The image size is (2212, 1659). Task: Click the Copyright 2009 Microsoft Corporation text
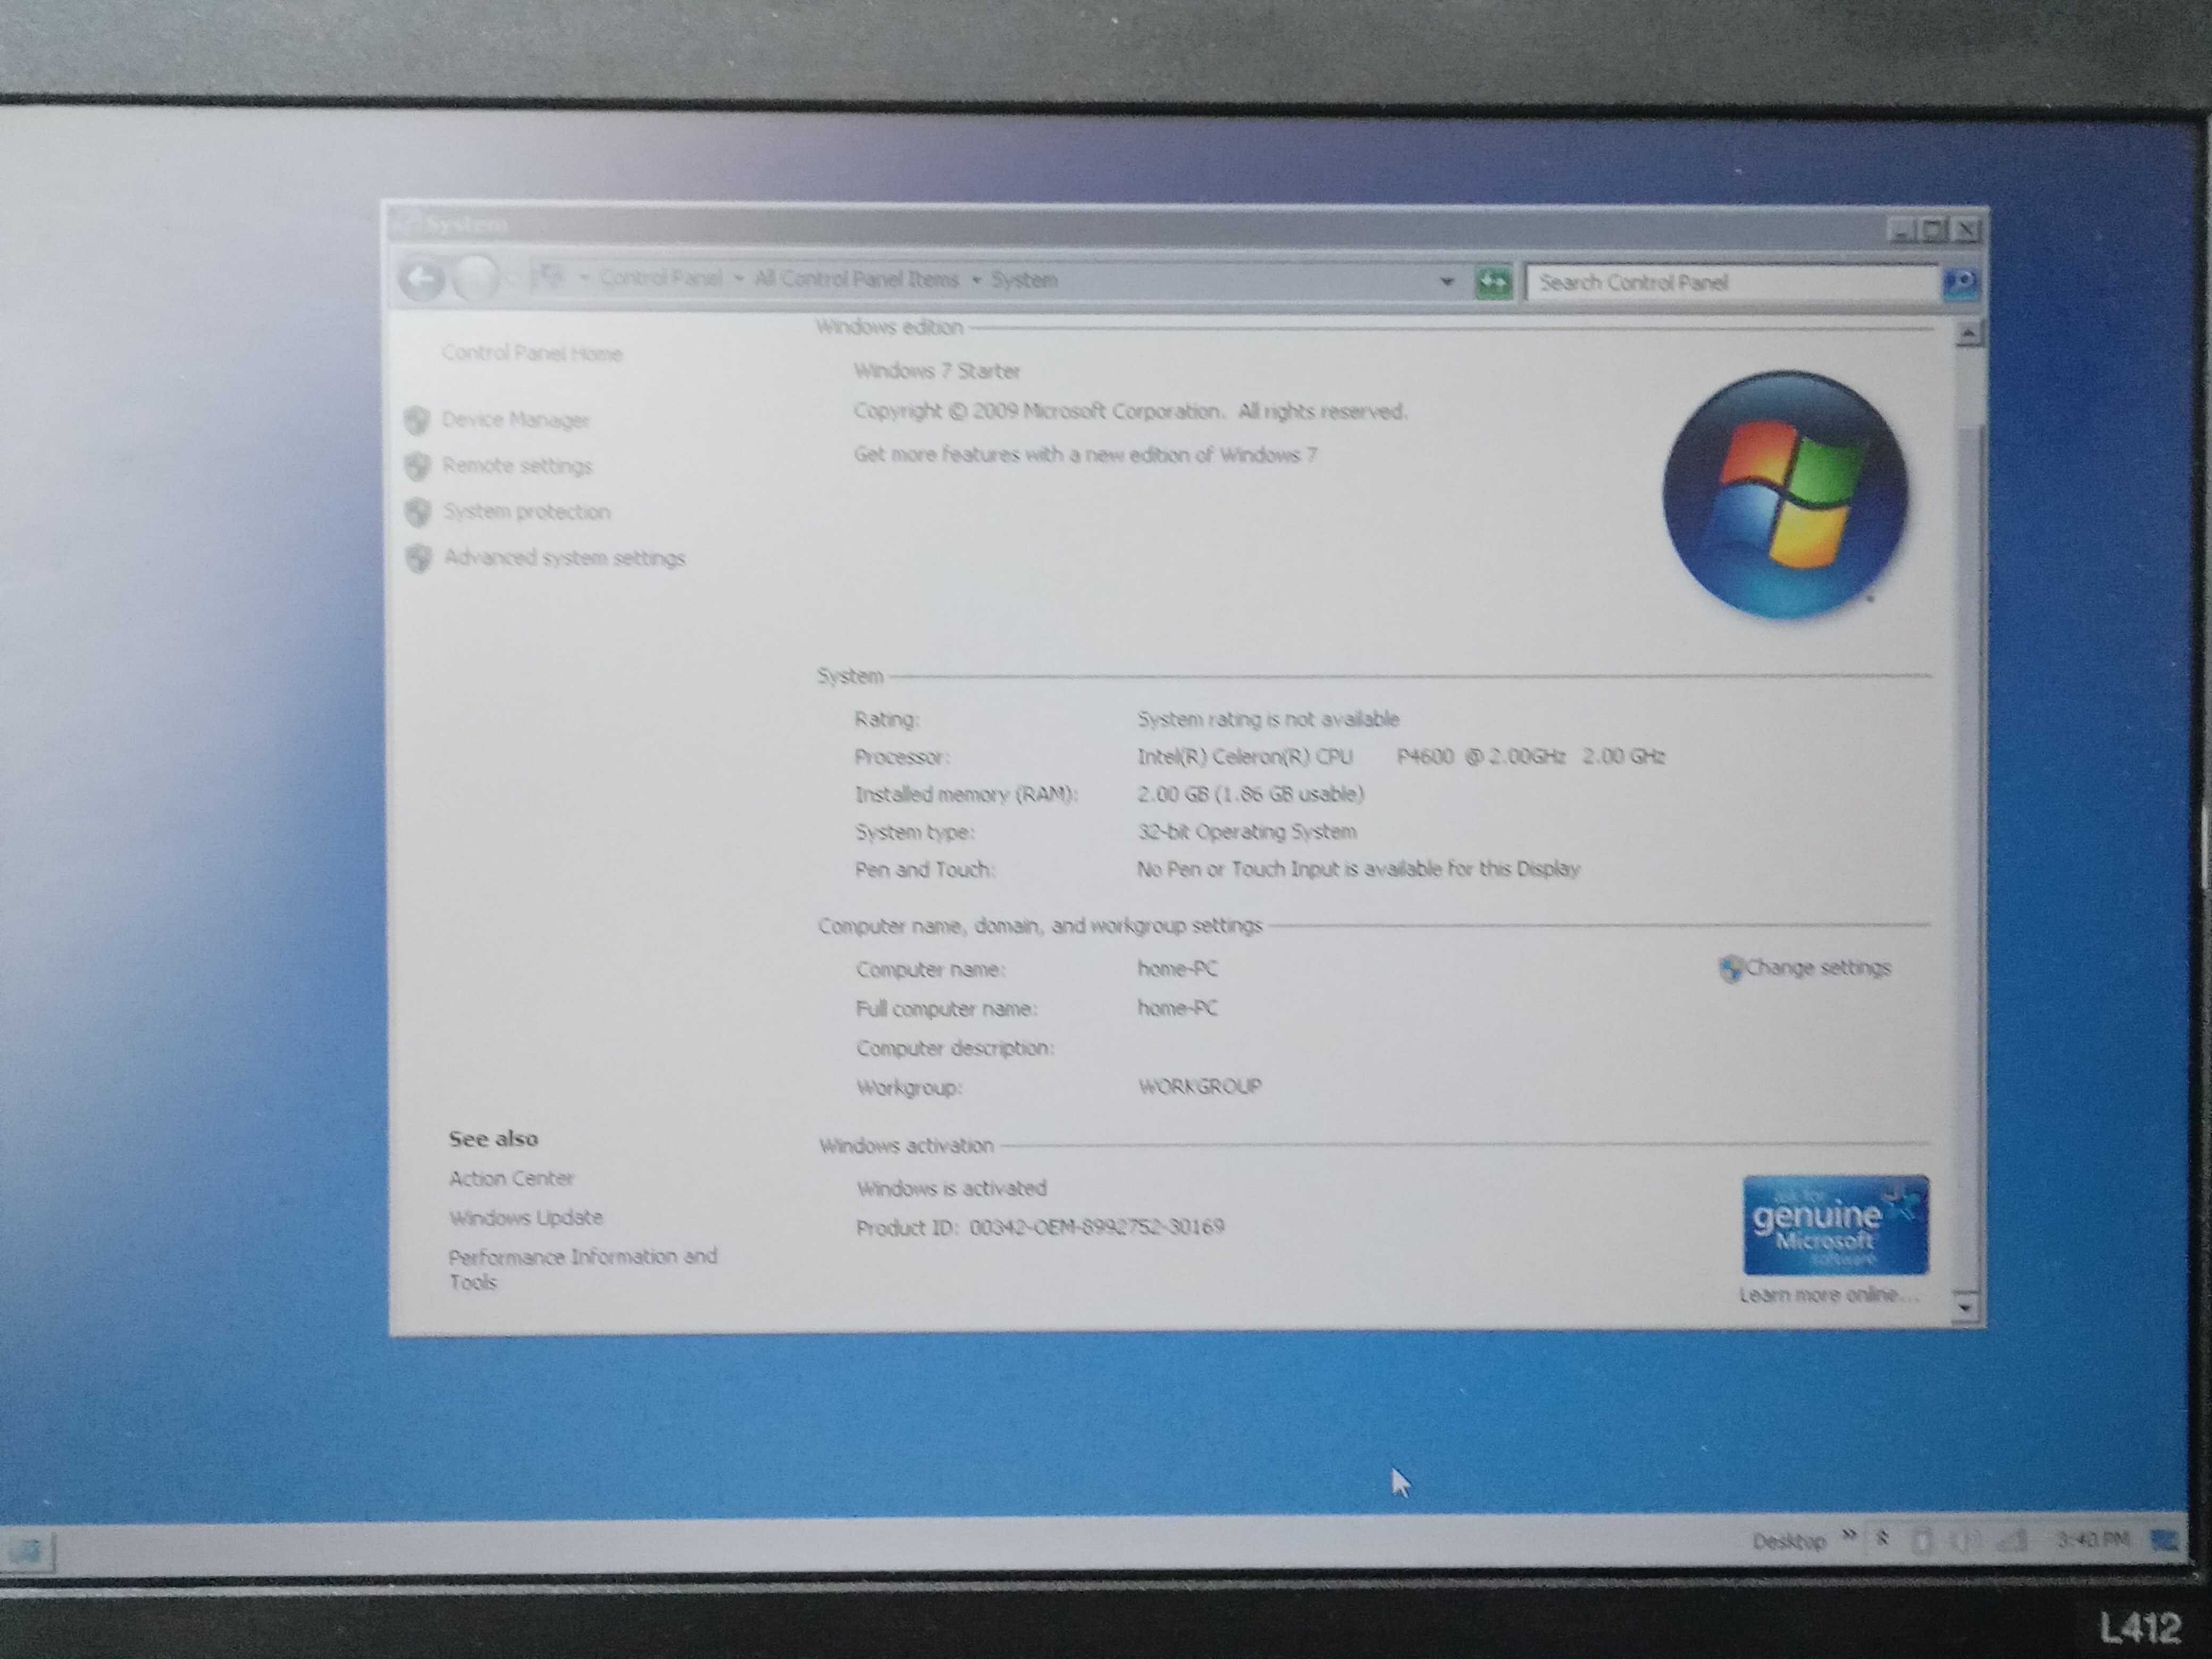coord(1130,411)
